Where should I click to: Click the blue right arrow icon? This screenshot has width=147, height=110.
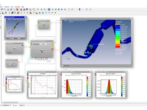click(x=49, y=13)
